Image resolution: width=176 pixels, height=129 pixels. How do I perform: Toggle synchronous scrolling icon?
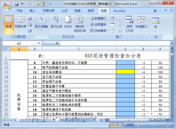tap(120, 25)
